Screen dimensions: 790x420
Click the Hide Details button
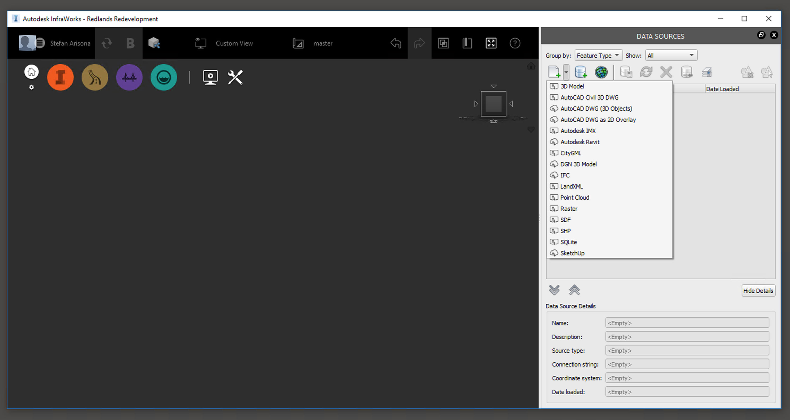(x=758, y=291)
